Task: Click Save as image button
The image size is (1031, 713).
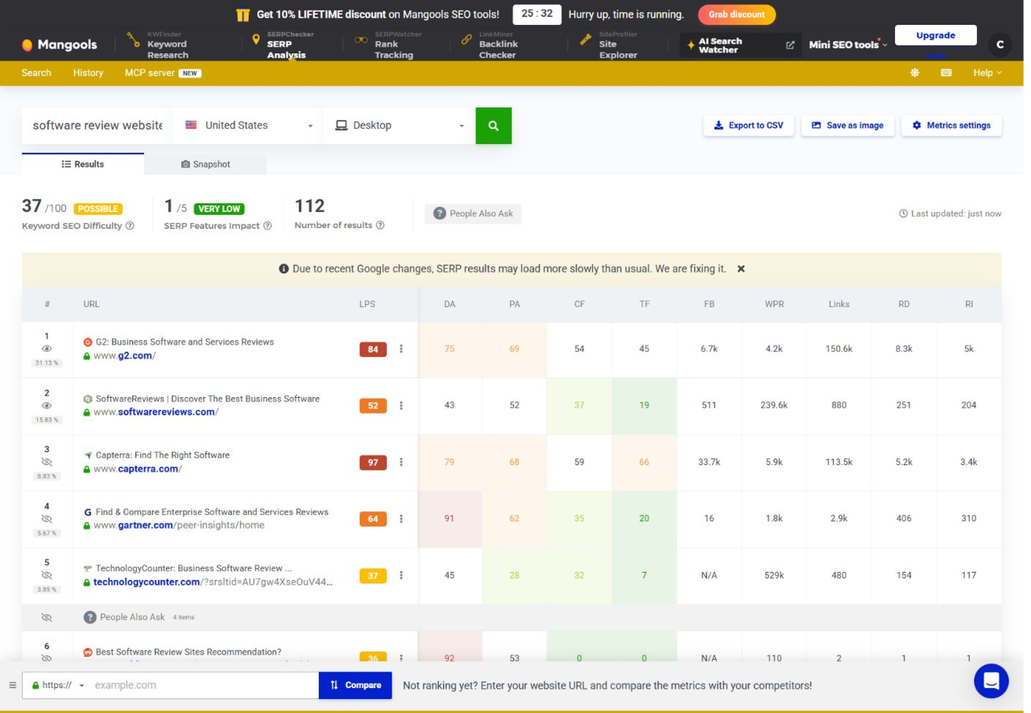Action: click(847, 126)
